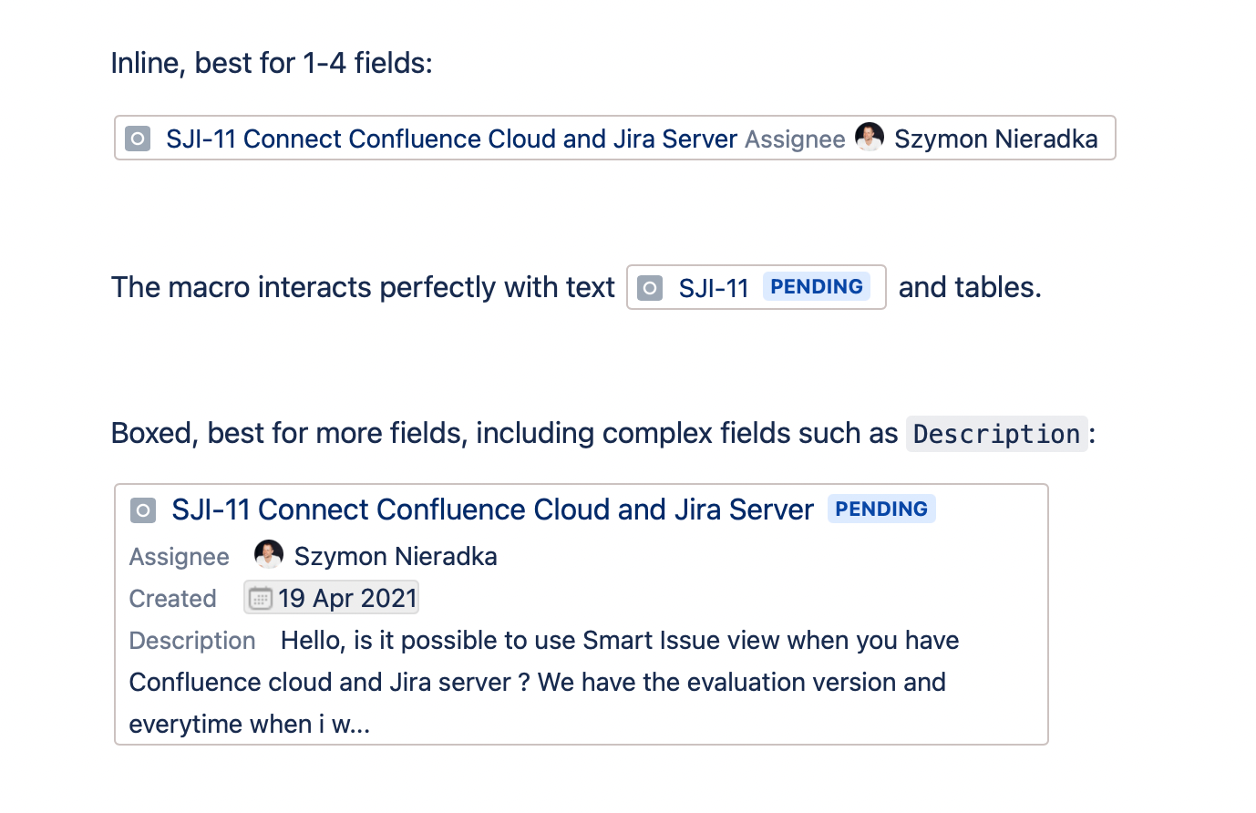
Task: Click the 'Inline, best for 1-4 fields:' text
Action: [272, 63]
